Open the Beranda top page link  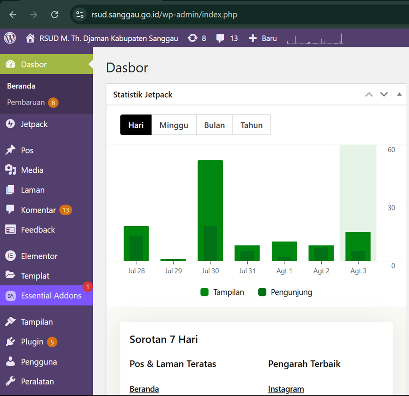(144, 389)
